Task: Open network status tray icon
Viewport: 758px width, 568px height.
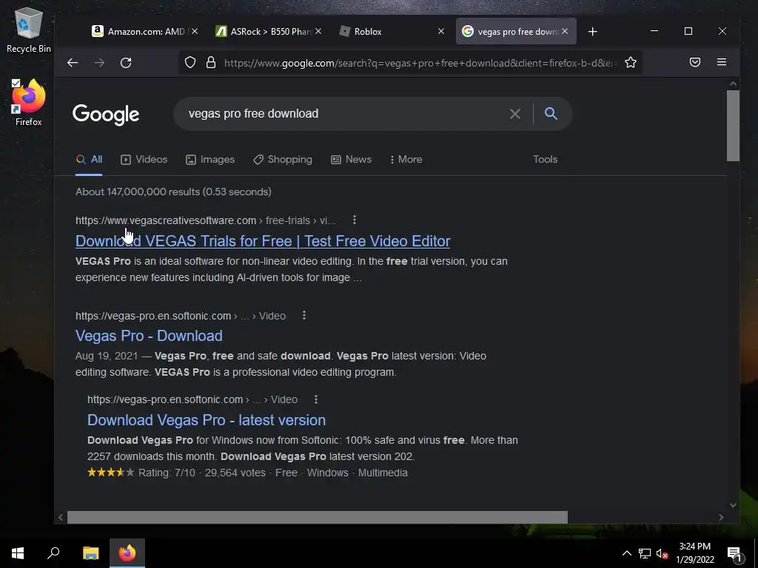Action: tap(645, 553)
